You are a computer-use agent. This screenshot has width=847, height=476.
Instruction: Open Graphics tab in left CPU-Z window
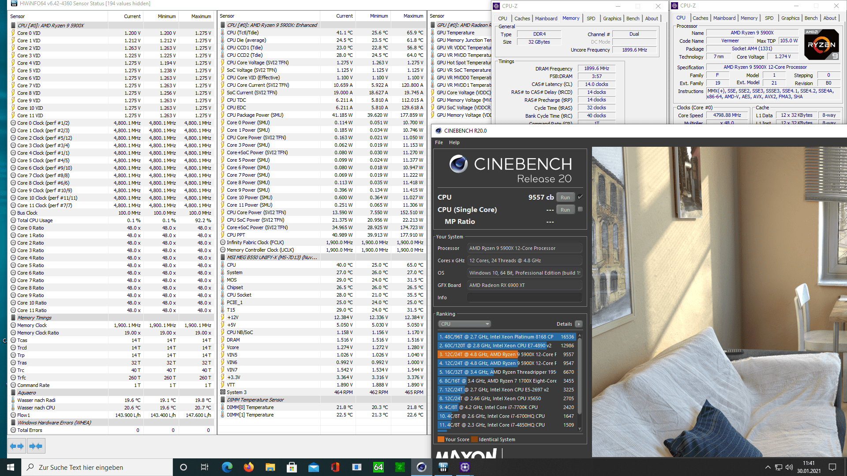click(x=612, y=19)
